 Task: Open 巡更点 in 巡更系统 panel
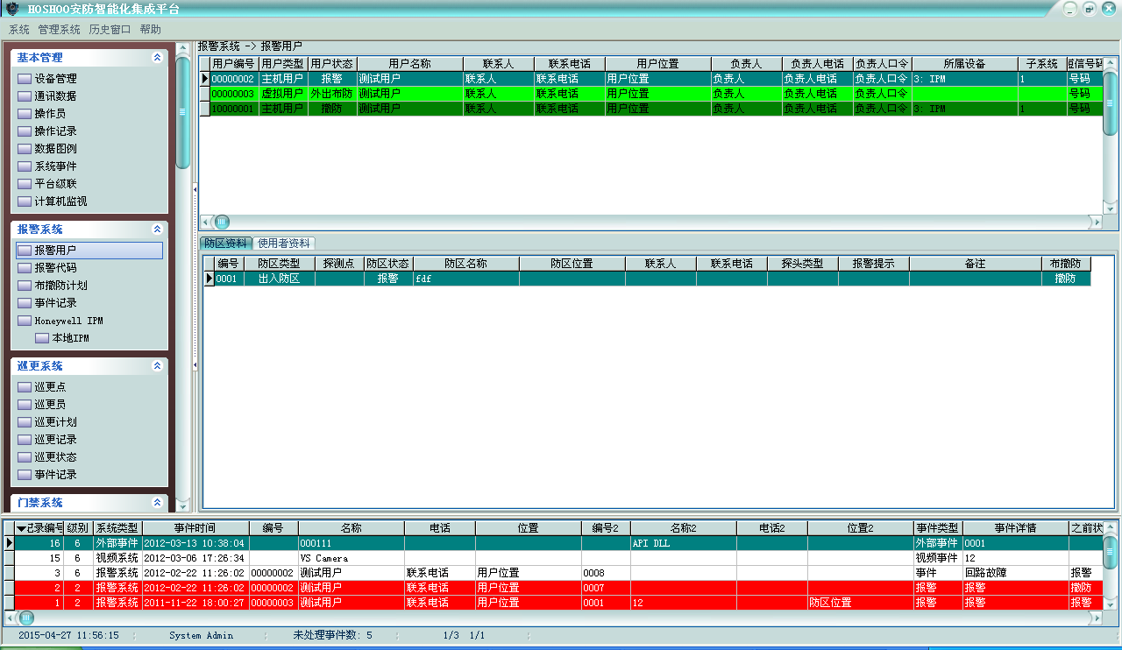tap(50, 387)
